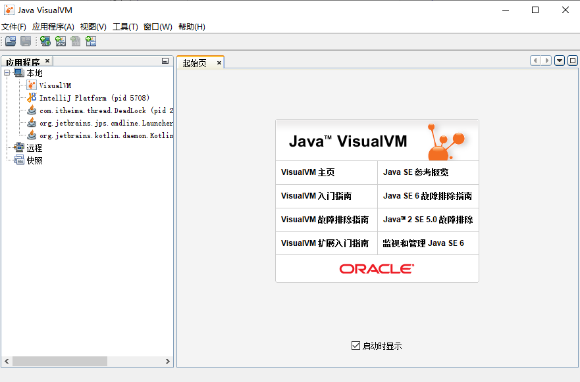The width and height of the screenshot is (580, 382).
Task: Close the 起始页 tab
Action: (219, 63)
